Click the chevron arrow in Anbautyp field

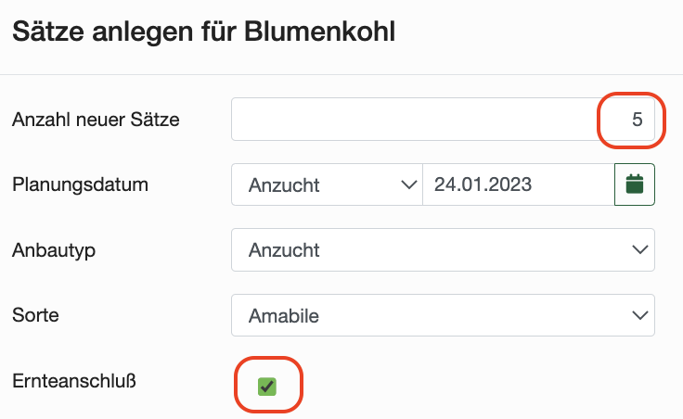tap(640, 249)
